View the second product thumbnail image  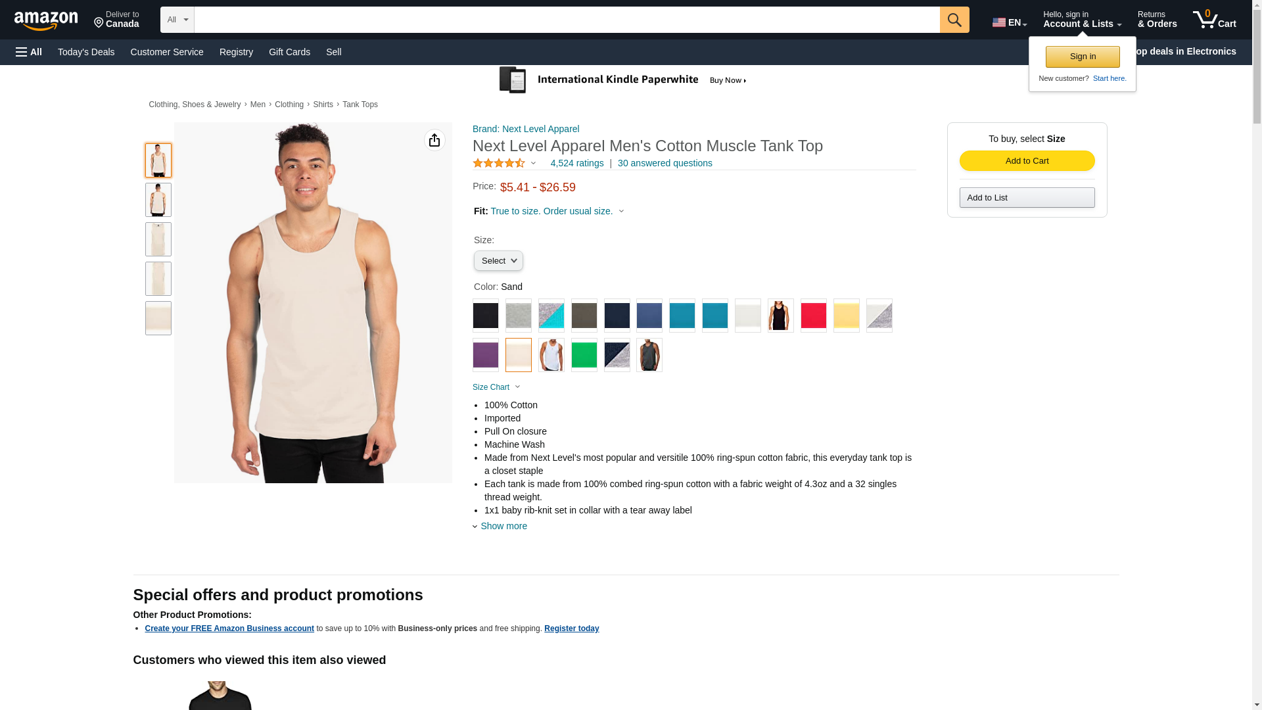point(158,200)
